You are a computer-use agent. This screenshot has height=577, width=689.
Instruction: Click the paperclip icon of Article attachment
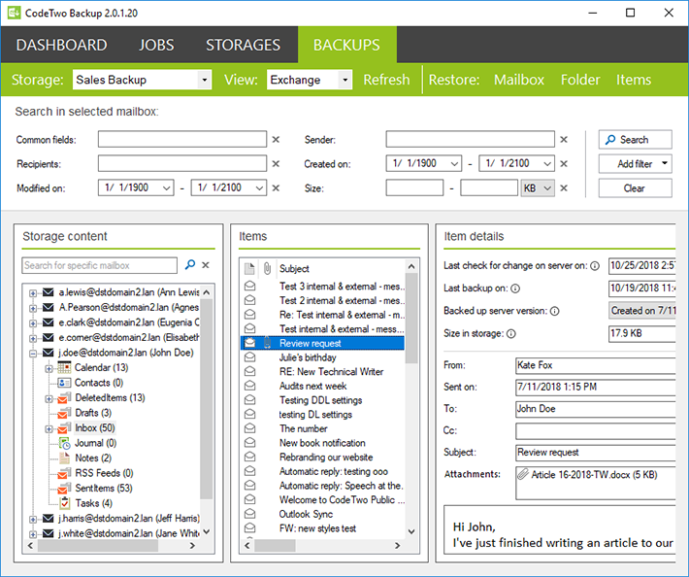pos(523,474)
